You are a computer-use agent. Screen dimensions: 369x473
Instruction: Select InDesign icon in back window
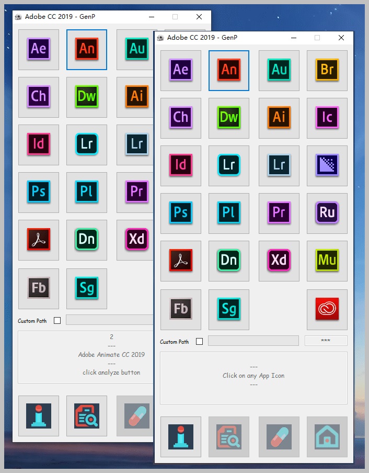[39, 145]
